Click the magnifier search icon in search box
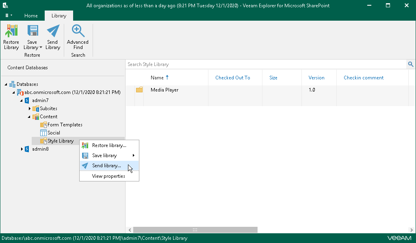The height and width of the screenshot is (243, 416). coord(410,64)
